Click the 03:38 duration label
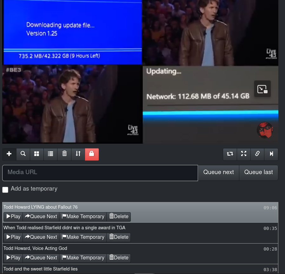 coord(270,270)
